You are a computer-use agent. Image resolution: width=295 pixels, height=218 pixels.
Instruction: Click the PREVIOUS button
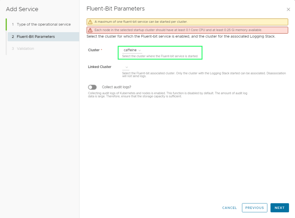point(255,208)
